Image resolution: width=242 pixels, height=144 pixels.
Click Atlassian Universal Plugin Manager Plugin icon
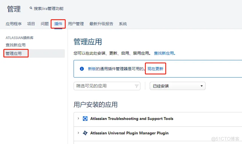tap(85, 133)
